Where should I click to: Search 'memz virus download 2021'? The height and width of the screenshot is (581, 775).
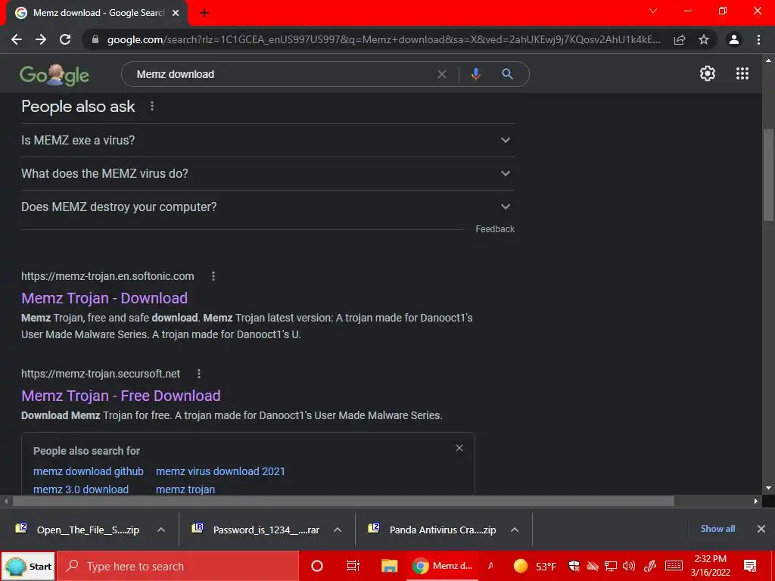[x=220, y=471]
